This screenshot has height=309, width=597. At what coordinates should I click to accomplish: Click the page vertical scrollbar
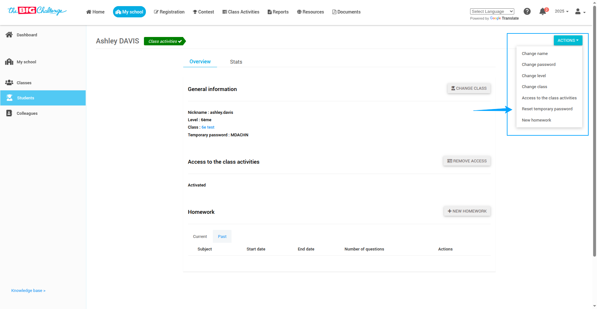coord(594,132)
